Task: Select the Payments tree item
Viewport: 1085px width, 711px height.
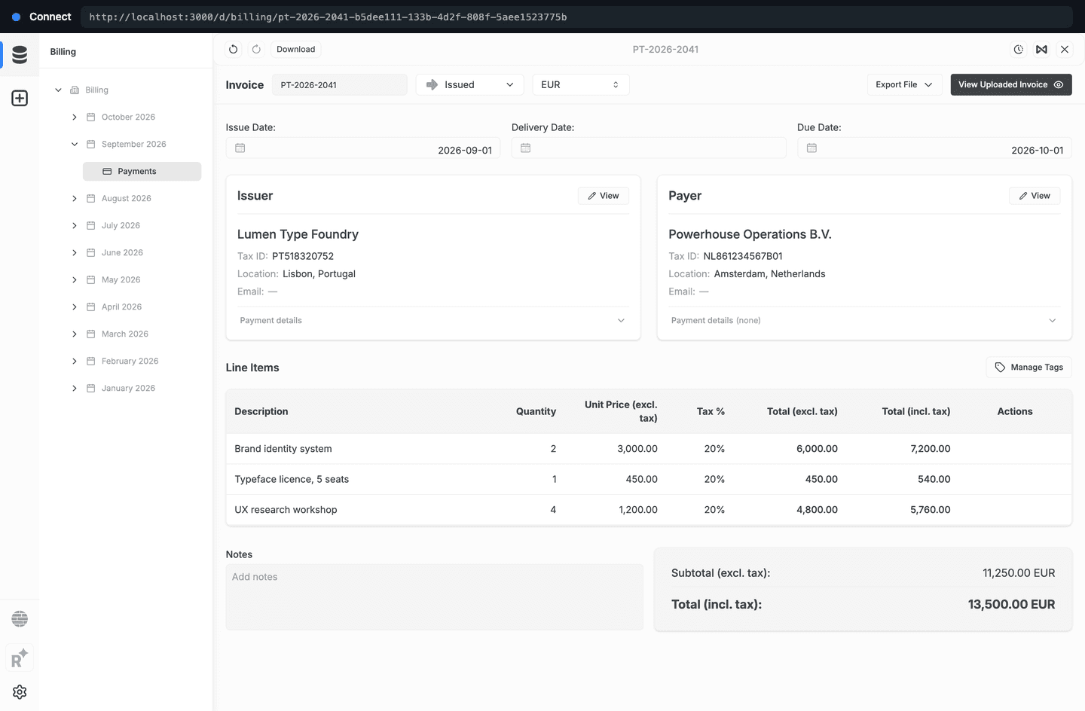Action: (x=142, y=171)
